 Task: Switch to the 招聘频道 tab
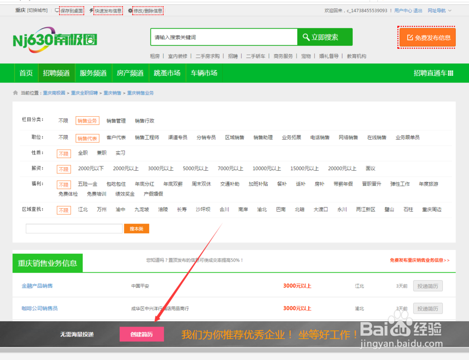(x=56, y=73)
